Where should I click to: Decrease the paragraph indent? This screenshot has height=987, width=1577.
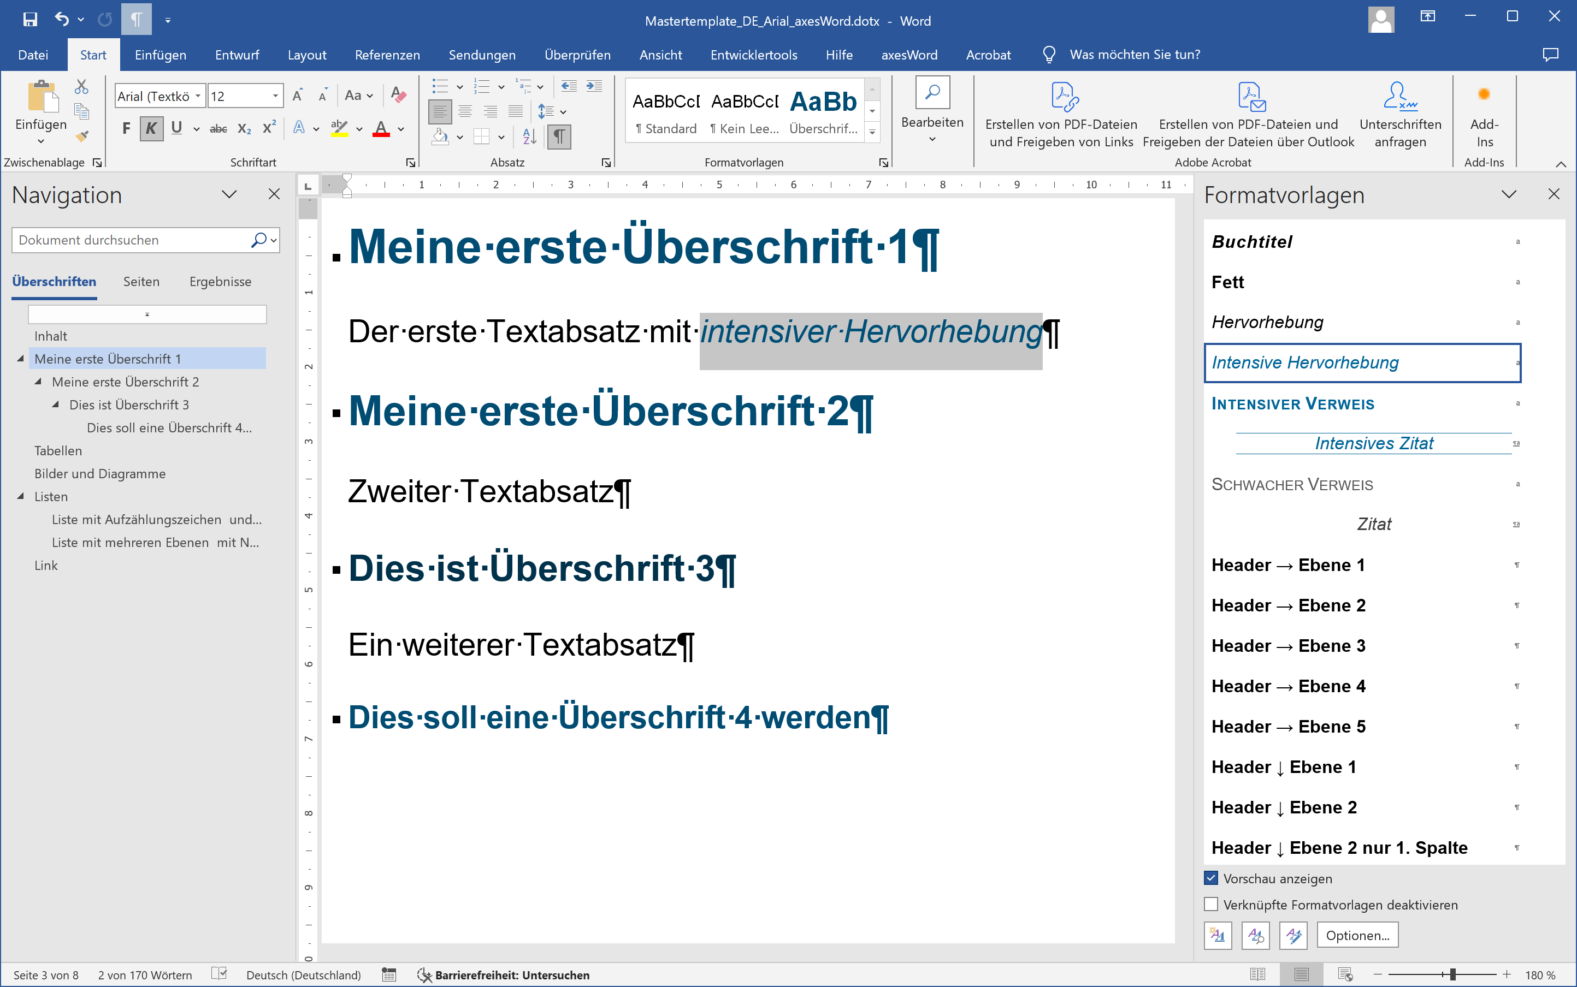coord(569,86)
